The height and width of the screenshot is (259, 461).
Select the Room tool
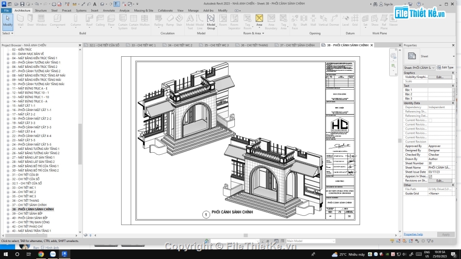click(x=223, y=20)
